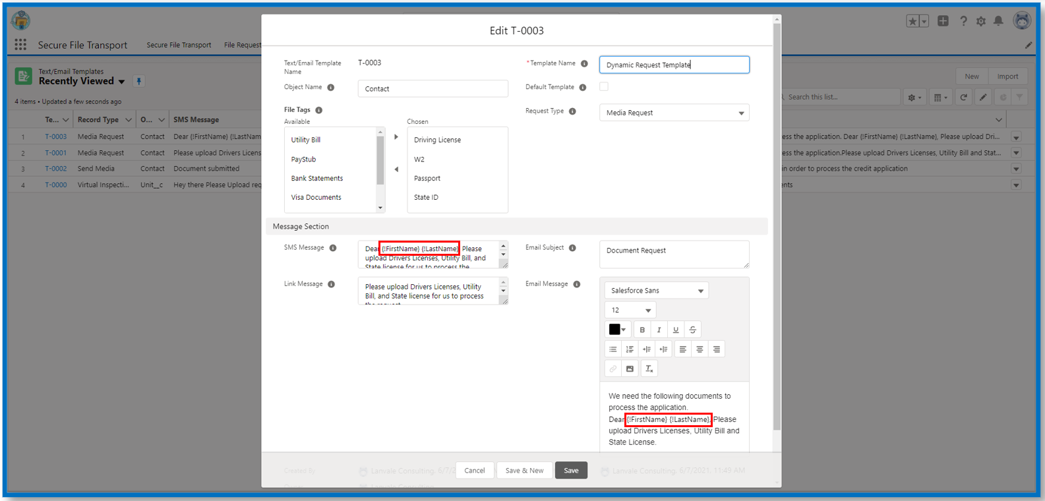This screenshot has width=1045, height=501.
Task: Open the Request Type dropdown
Action: [674, 113]
